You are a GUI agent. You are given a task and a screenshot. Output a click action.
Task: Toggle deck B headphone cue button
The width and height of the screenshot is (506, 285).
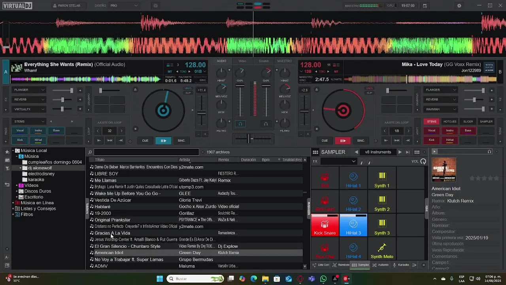[x=266, y=124]
